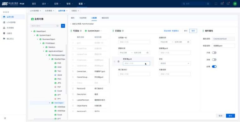
Task: Collapse the SystemObject tree node
Action: click(34, 35)
